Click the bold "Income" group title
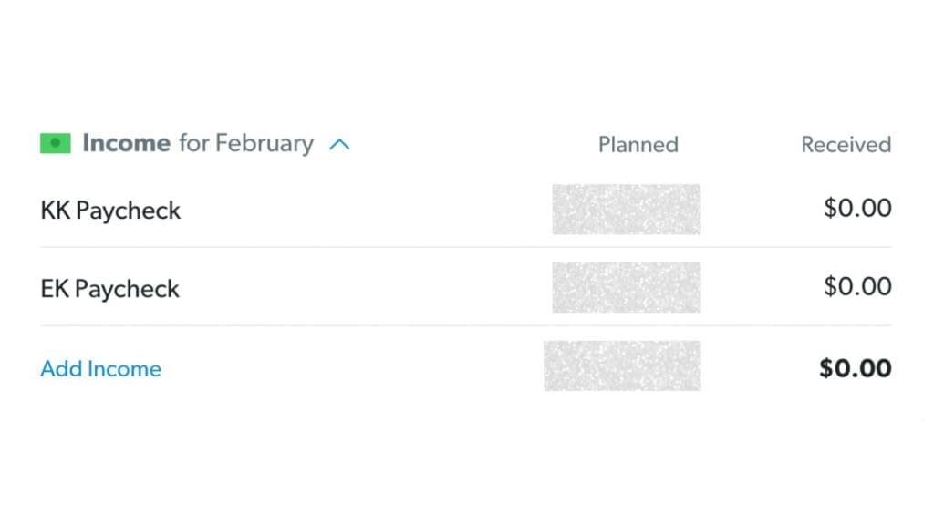The width and height of the screenshot is (934, 525). 126,143
